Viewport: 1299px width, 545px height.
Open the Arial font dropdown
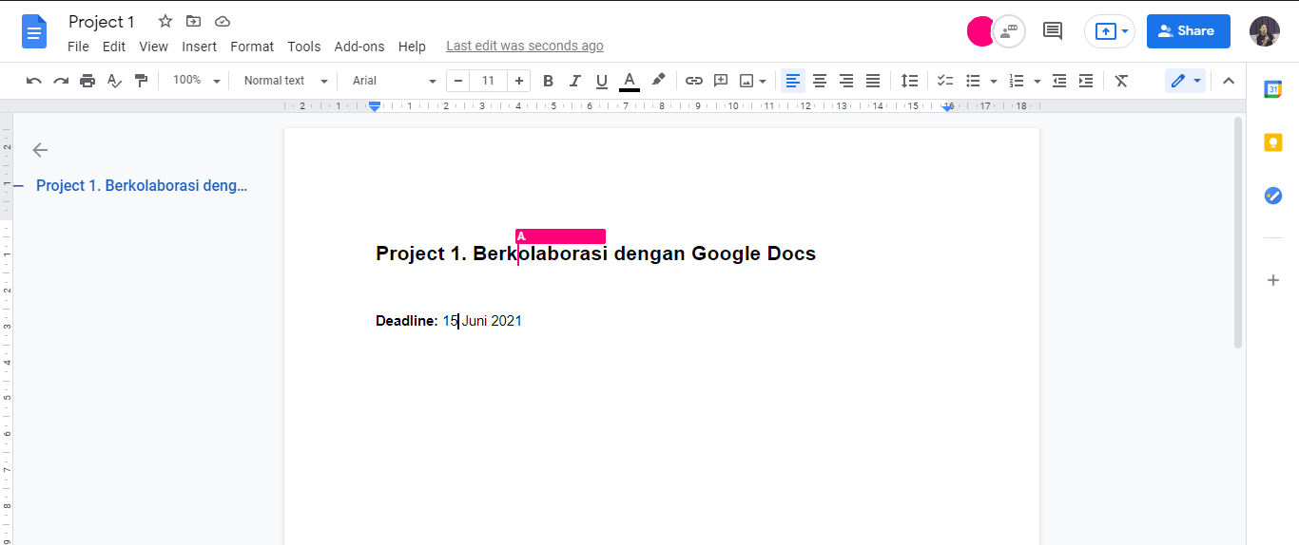pyautogui.click(x=394, y=81)
